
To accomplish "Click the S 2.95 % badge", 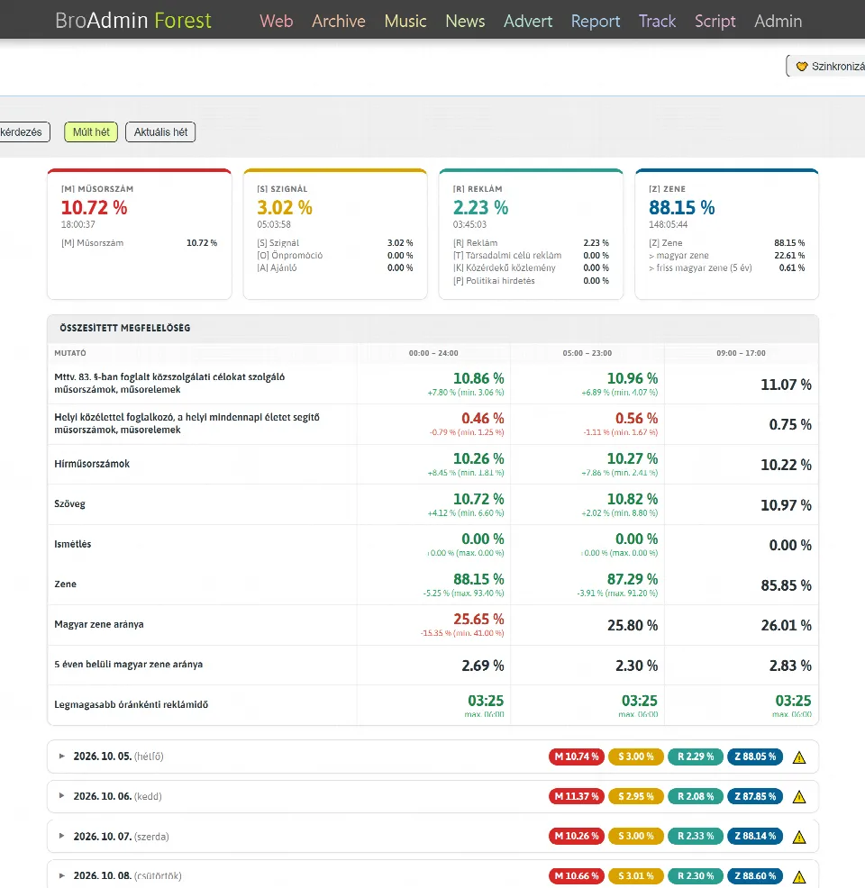I will click(x=636, y=796).
